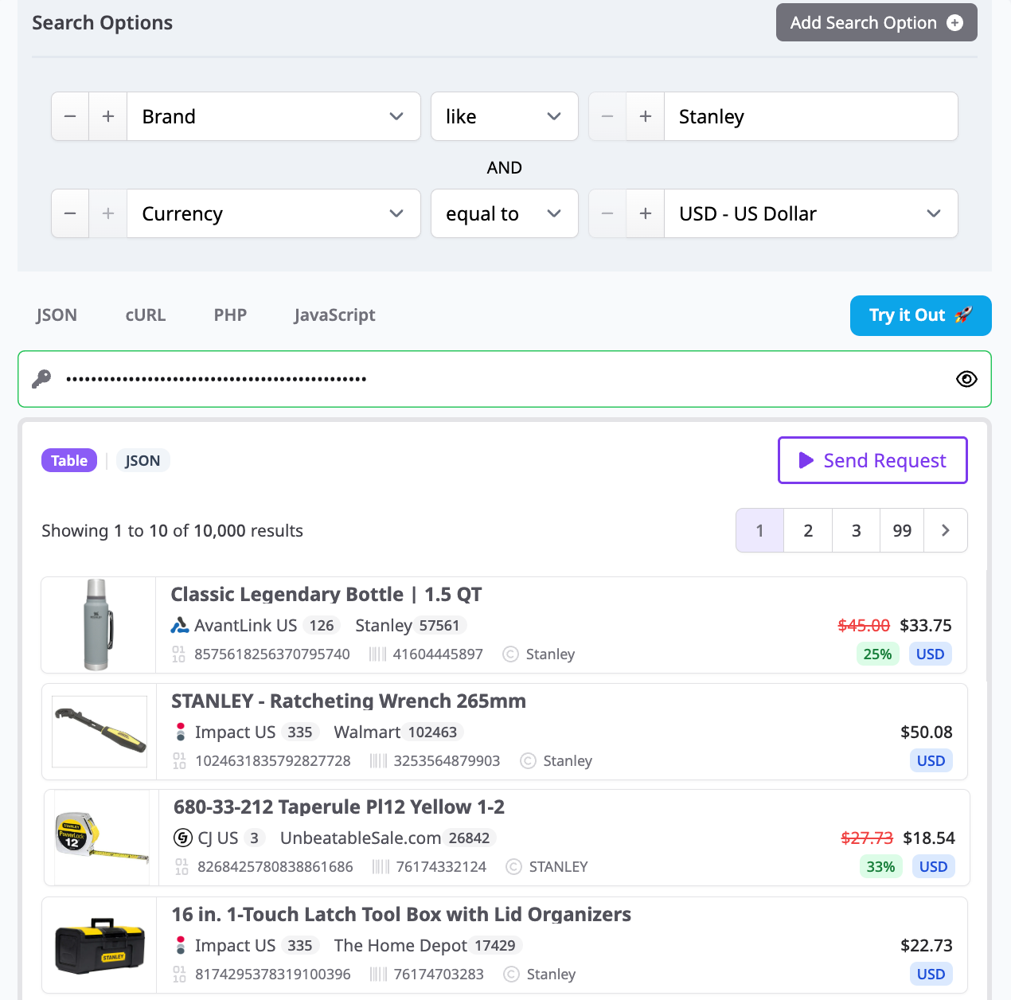
Task: Open the USD - US Dollar dropdown
Action: pyautogui.click(x=810, y=213)
